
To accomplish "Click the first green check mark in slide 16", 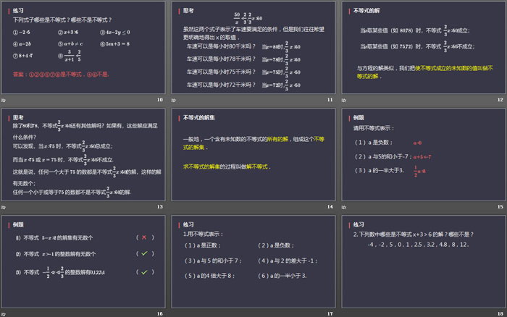I will pos(144,253).
